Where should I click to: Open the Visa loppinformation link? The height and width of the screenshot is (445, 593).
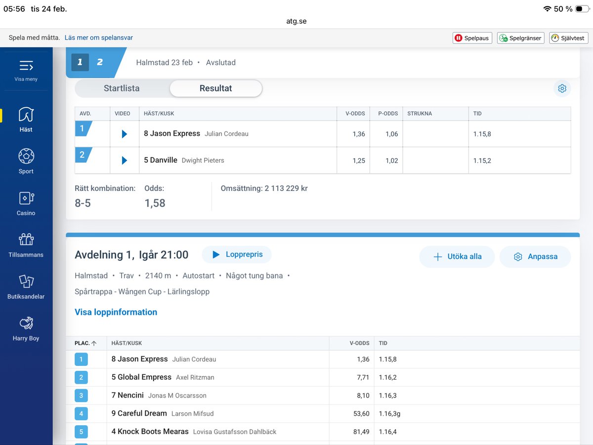pos(116,312)
